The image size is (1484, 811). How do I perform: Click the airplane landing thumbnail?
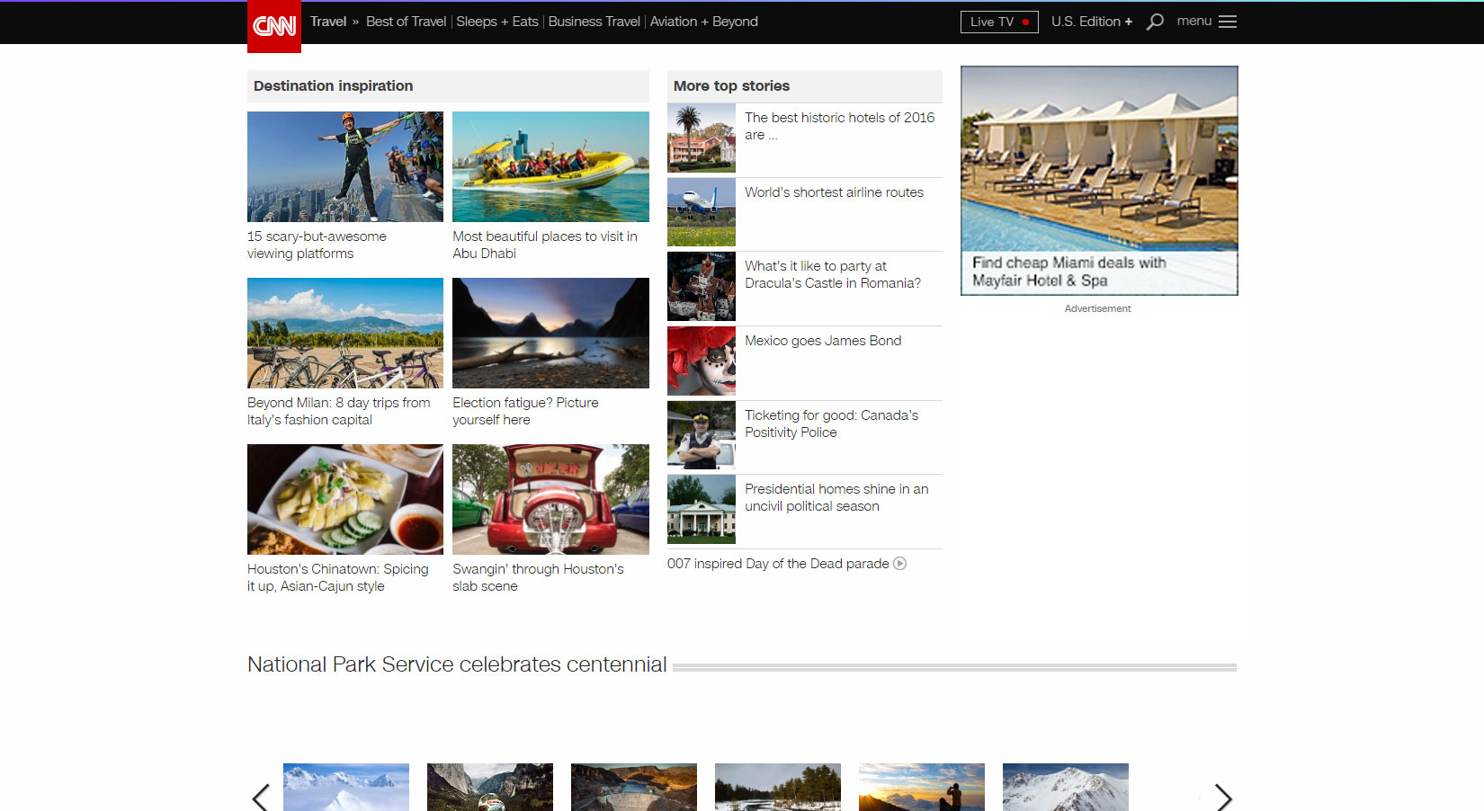[x=702, y=212]
